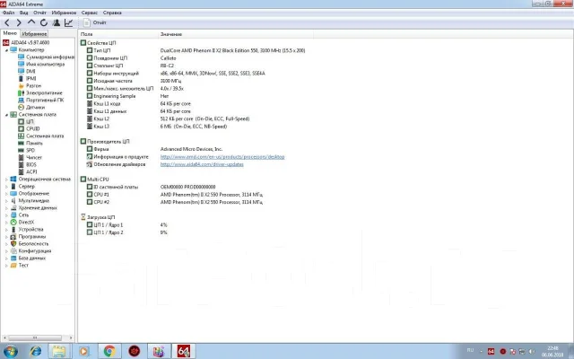Open the user icon in the toolbar
Screen dimensions: 574x359
tap(57, 22)
